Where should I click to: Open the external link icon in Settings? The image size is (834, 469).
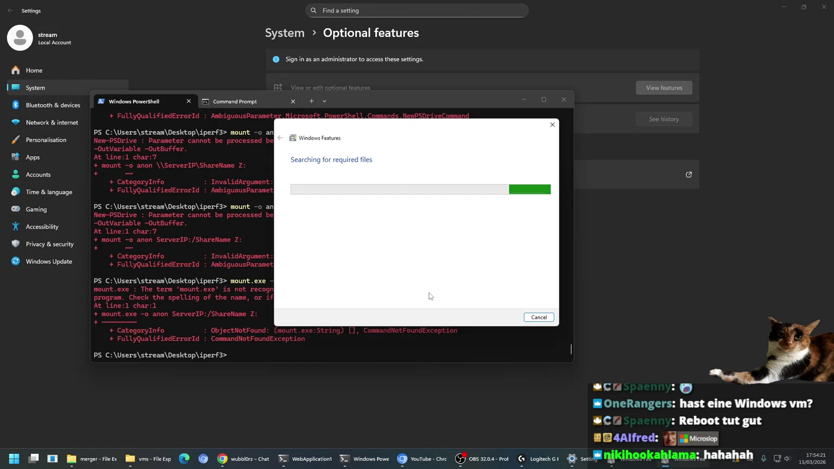coord(688,175)
